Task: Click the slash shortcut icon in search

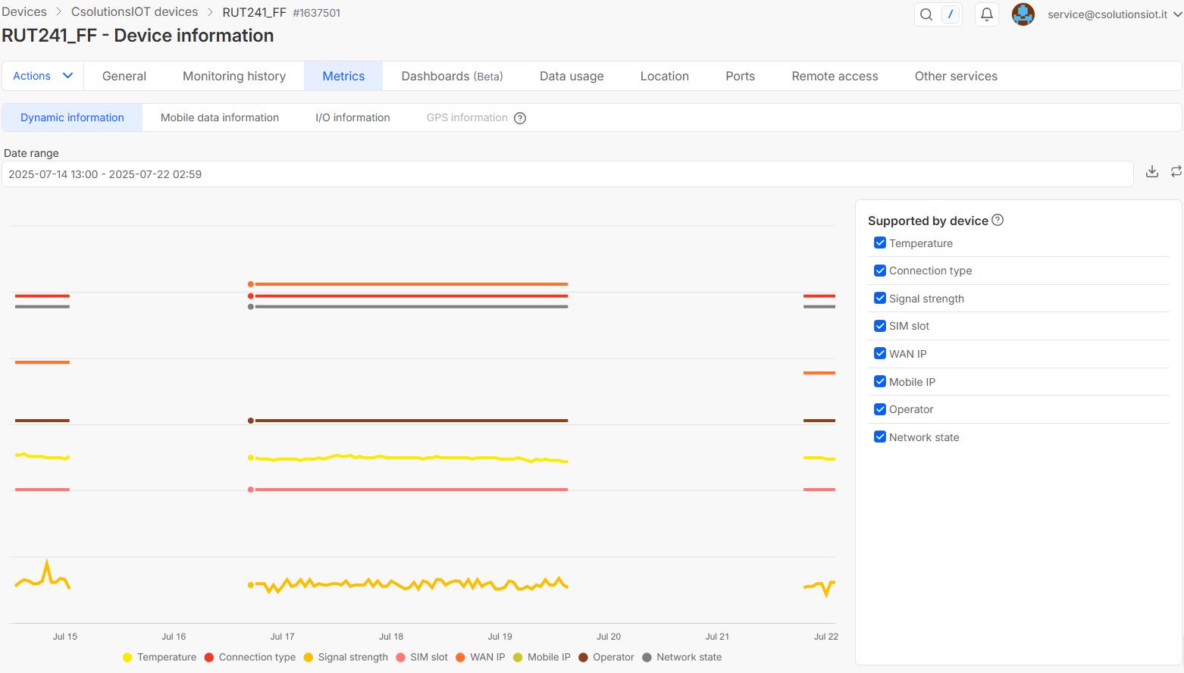Action: [x=951, y=14]
